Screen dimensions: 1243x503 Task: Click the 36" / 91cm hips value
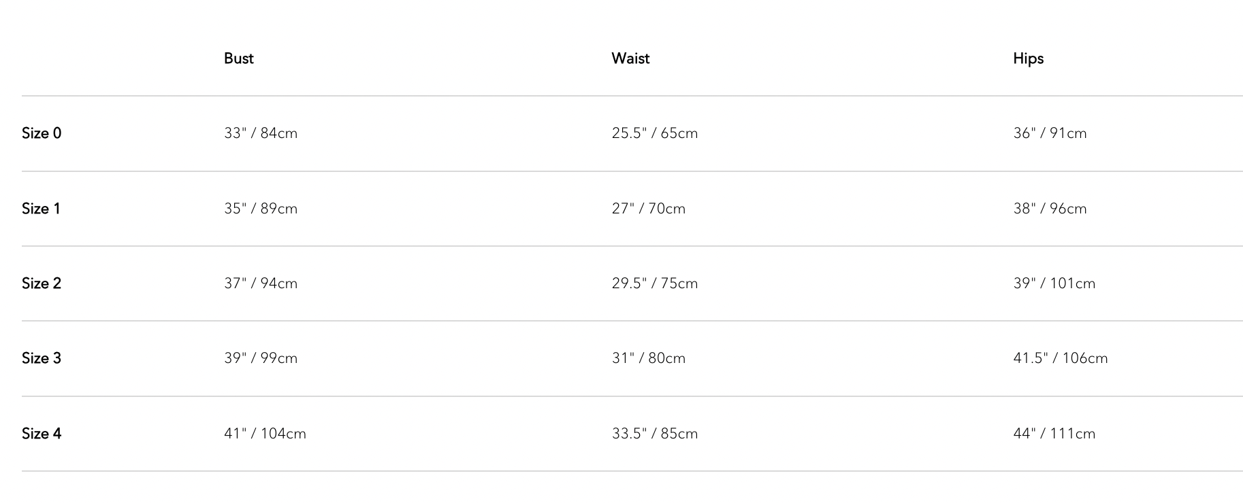(1050, 133)
